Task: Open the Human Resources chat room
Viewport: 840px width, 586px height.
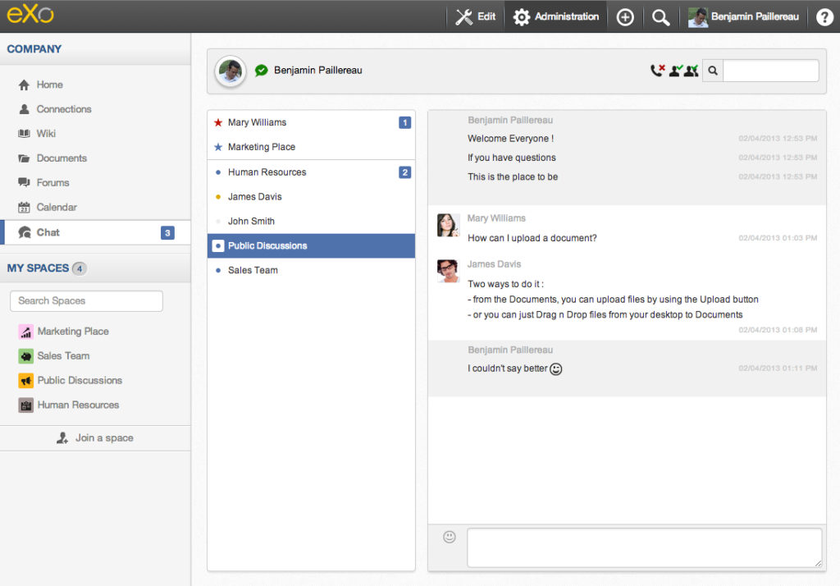Action: tap(267, 172)
